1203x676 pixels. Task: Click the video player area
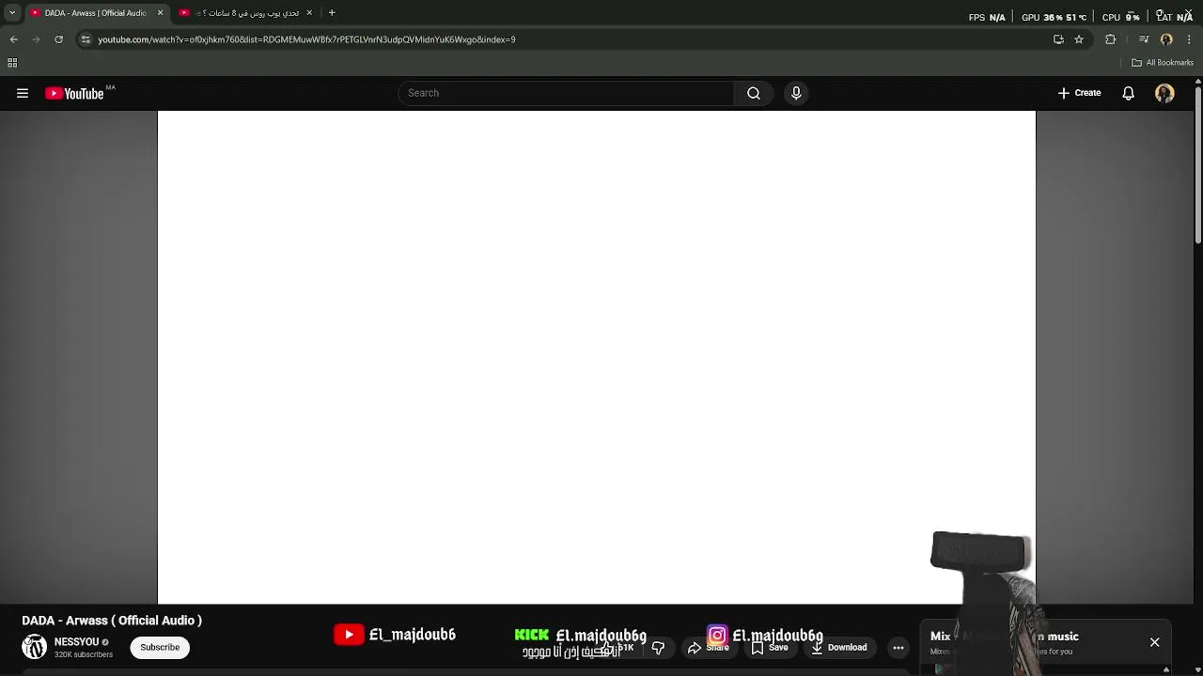click(596, 357)
